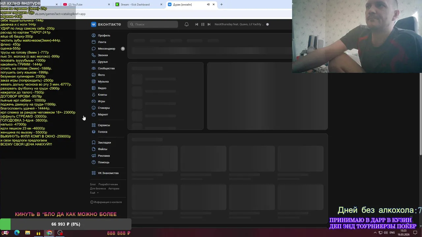This screenshot has height=237, width=422.
Task: Close the Kick Dashboard tab
Action: click(161, 4)
